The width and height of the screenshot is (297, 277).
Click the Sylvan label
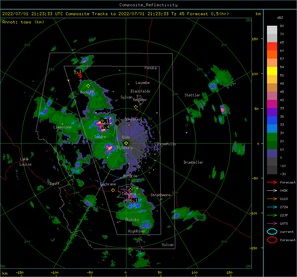(126, 97)
